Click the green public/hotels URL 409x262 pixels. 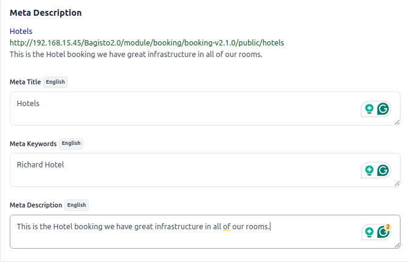tap(147, 43)
